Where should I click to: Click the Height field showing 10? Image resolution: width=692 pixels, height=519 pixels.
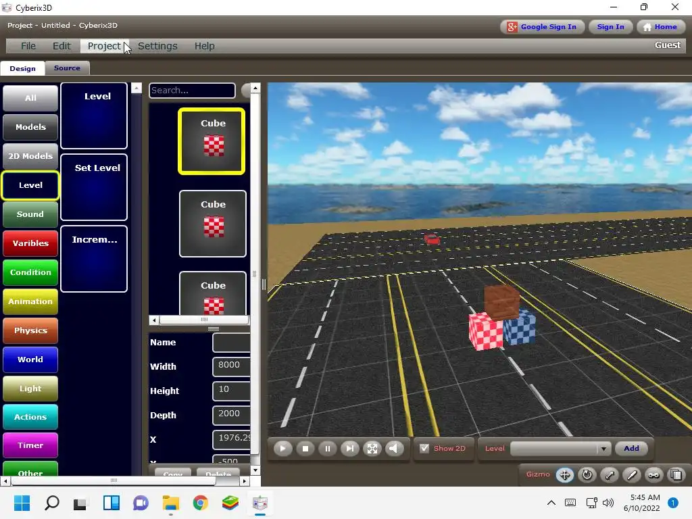[x=231, y=391]
